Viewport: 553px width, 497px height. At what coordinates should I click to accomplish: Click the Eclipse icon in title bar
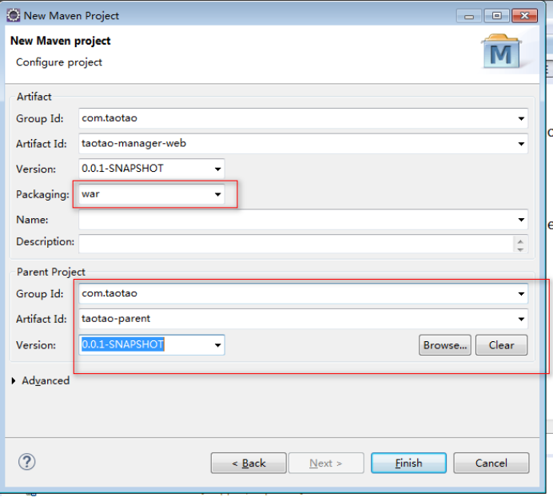tap(13, 15)
